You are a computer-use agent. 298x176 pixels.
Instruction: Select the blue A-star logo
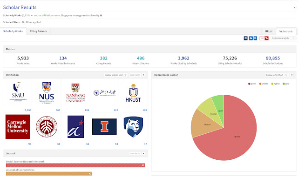click(75, 127)
